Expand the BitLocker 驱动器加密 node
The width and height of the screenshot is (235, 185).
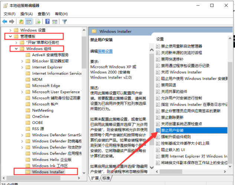point(22,61)
